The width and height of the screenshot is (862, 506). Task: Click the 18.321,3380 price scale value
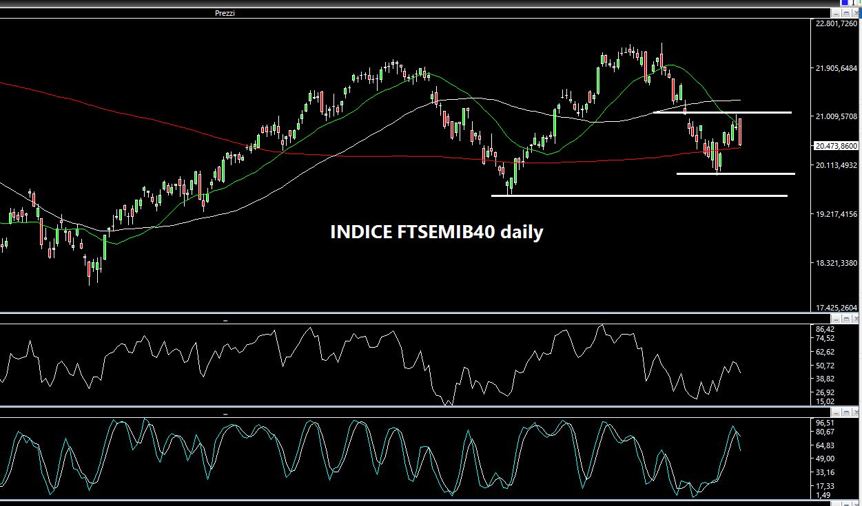click(837, 263)
